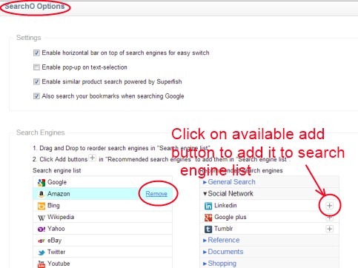The height and width of the screenshot is (268, 358).
Task: Select Yahoo row in search engine list
Action: coord(102,229)
